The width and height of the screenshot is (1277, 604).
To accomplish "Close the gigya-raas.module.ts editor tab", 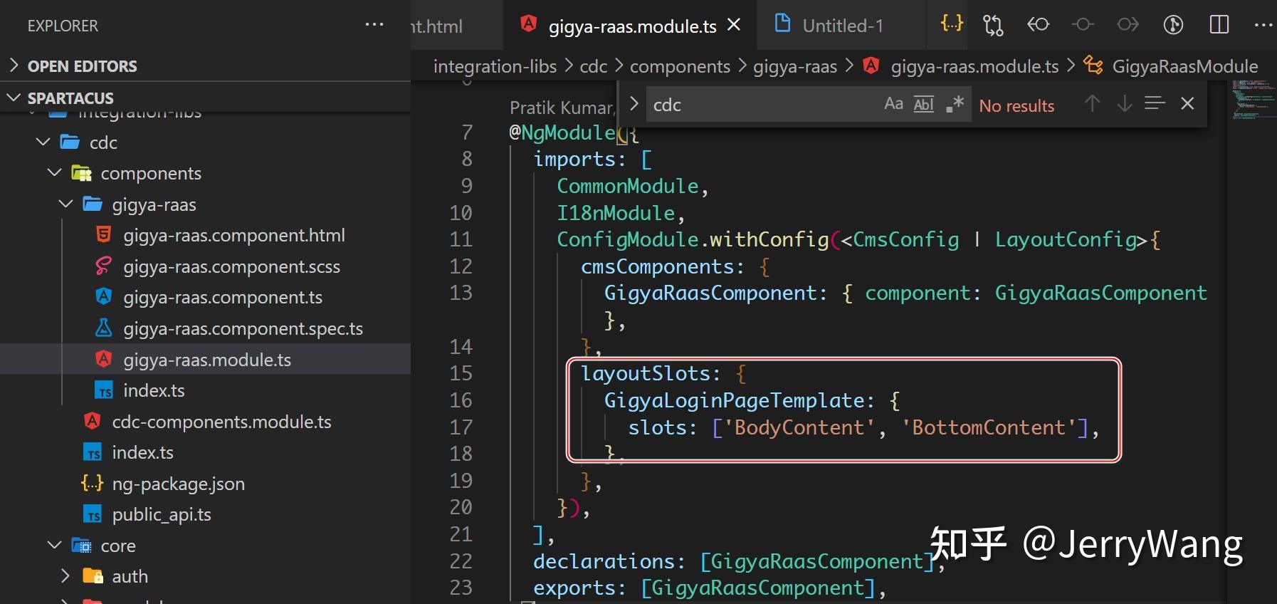I will (x=734, y=26).
